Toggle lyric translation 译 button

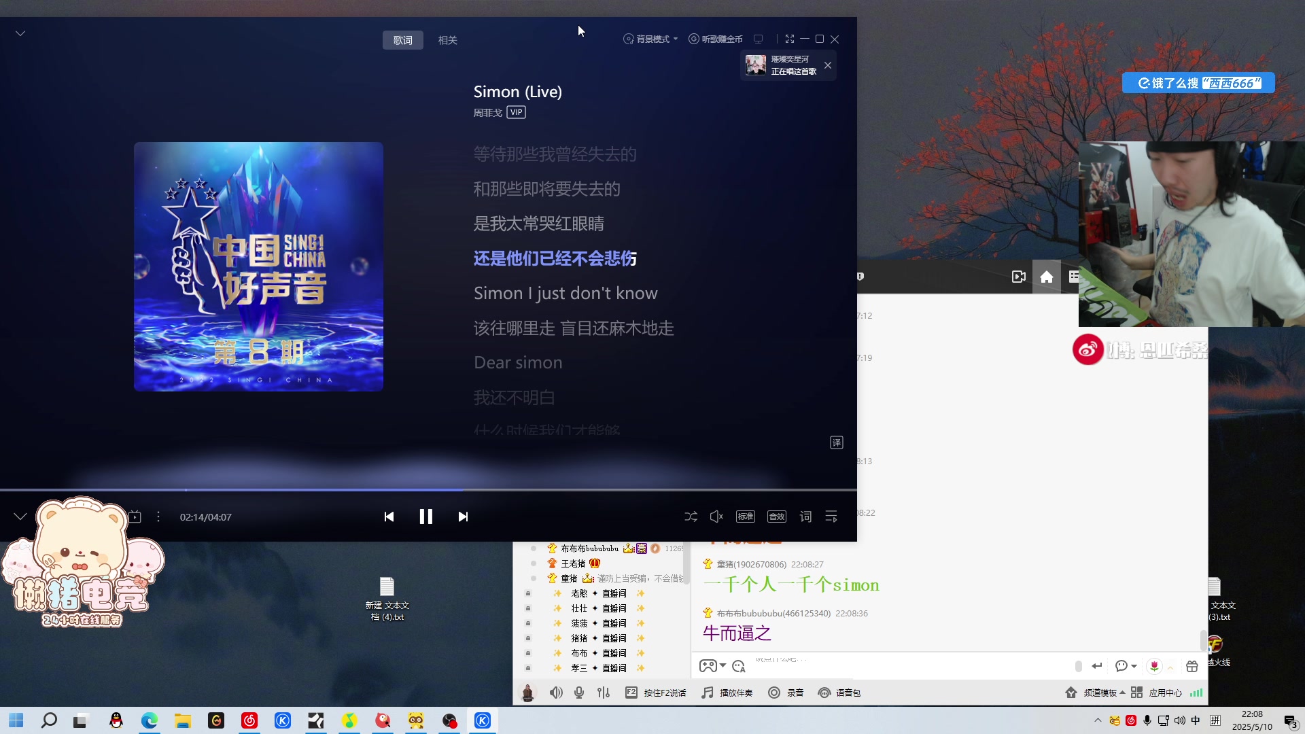pos(837,442)
